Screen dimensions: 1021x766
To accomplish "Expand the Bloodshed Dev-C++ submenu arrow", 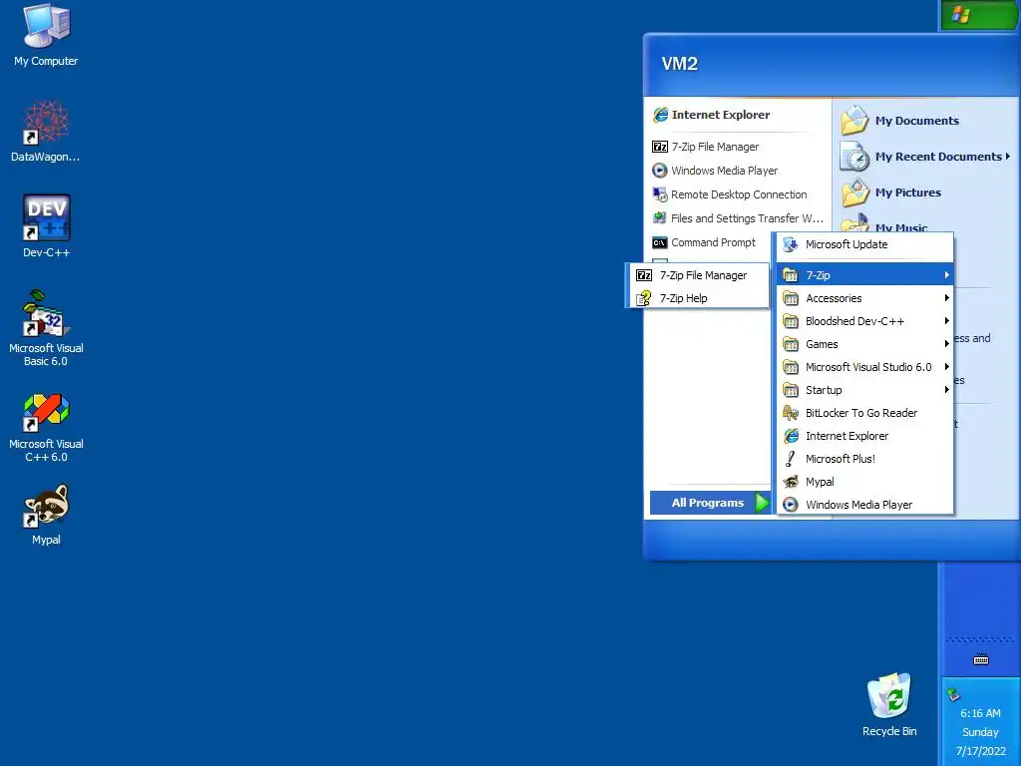I will tap(947, 321).
